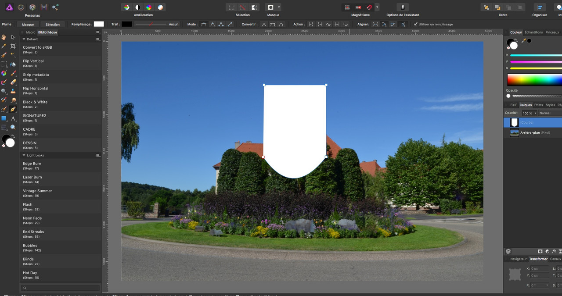Switch to the Échantillons tab
Screen dimensions: 562x296
[x=533, y=32]
